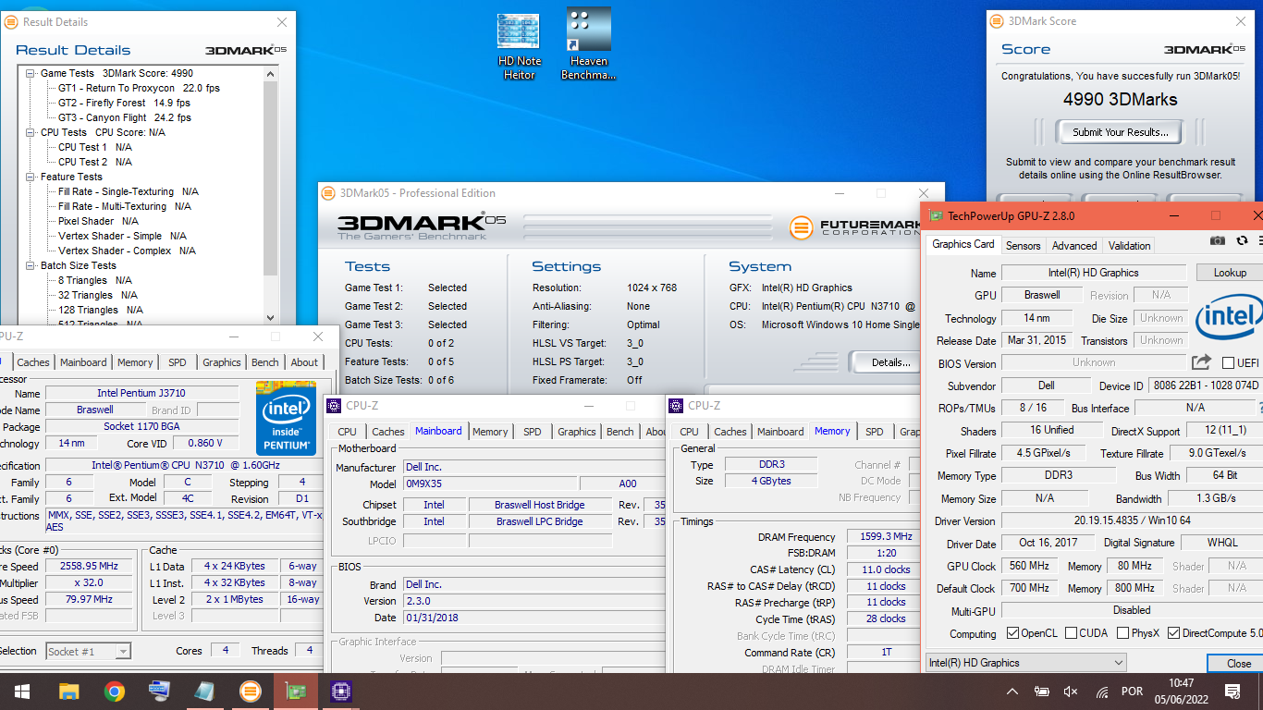Select the Pixel Shader result row

tap(98, 221)
